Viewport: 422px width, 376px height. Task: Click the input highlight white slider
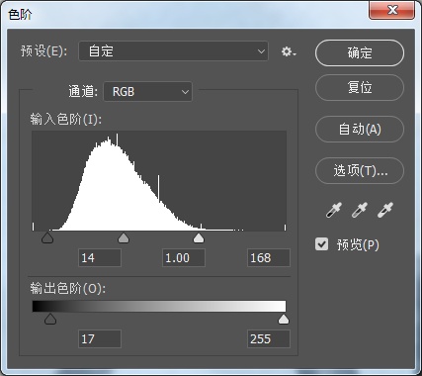[199, 238]
